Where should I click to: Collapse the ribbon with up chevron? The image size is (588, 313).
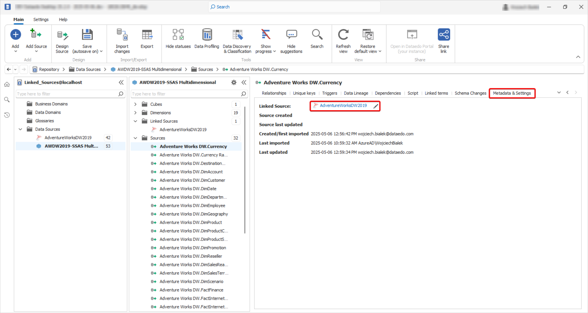tap(578, 57)
